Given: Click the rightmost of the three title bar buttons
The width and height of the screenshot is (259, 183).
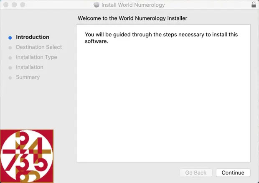Looking at the screenshot, I should coord(23,5).
